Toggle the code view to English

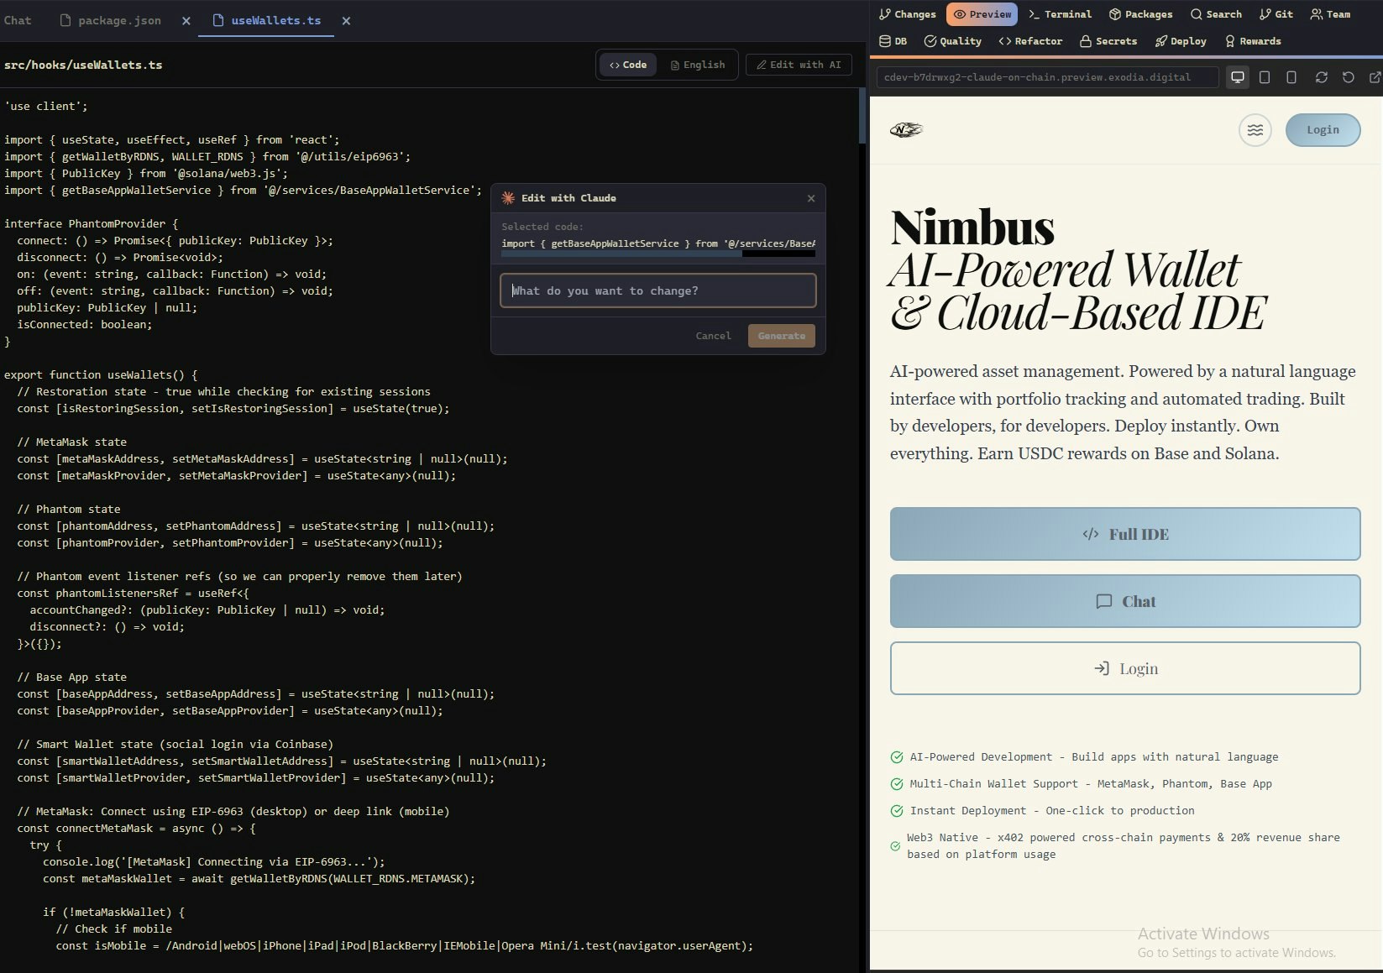point(698,65)
